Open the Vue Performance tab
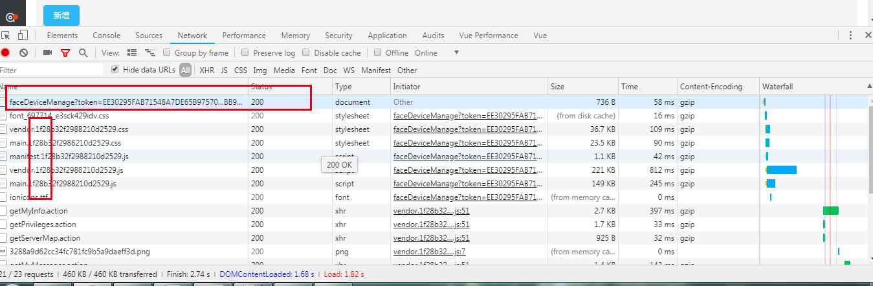This screenshot has width=873, height=286. click(489, 36)
